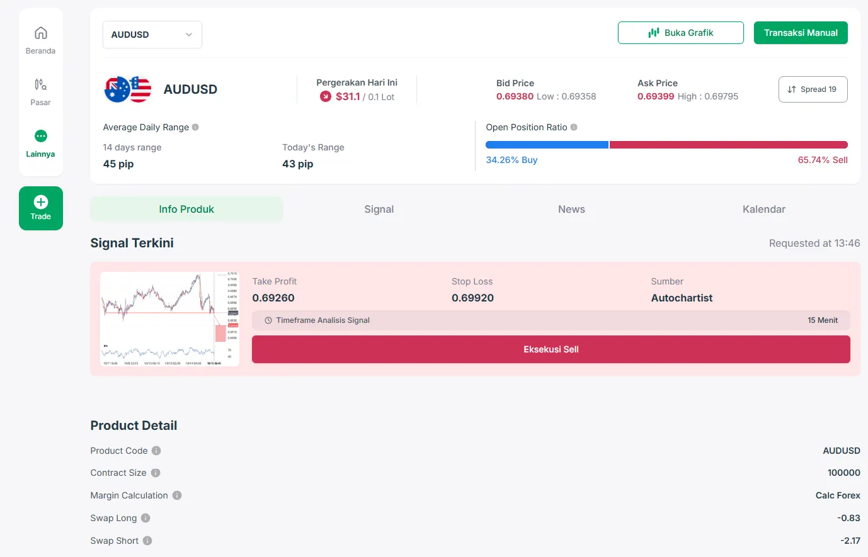
Task: Switch to the Info Produk tab
Action: (186, 209)
